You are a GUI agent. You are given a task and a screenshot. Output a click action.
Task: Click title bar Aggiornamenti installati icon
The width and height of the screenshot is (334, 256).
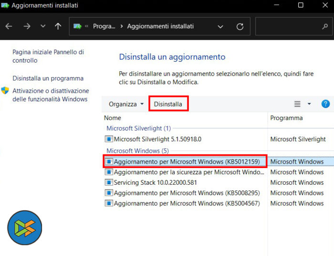coord(5,5)
